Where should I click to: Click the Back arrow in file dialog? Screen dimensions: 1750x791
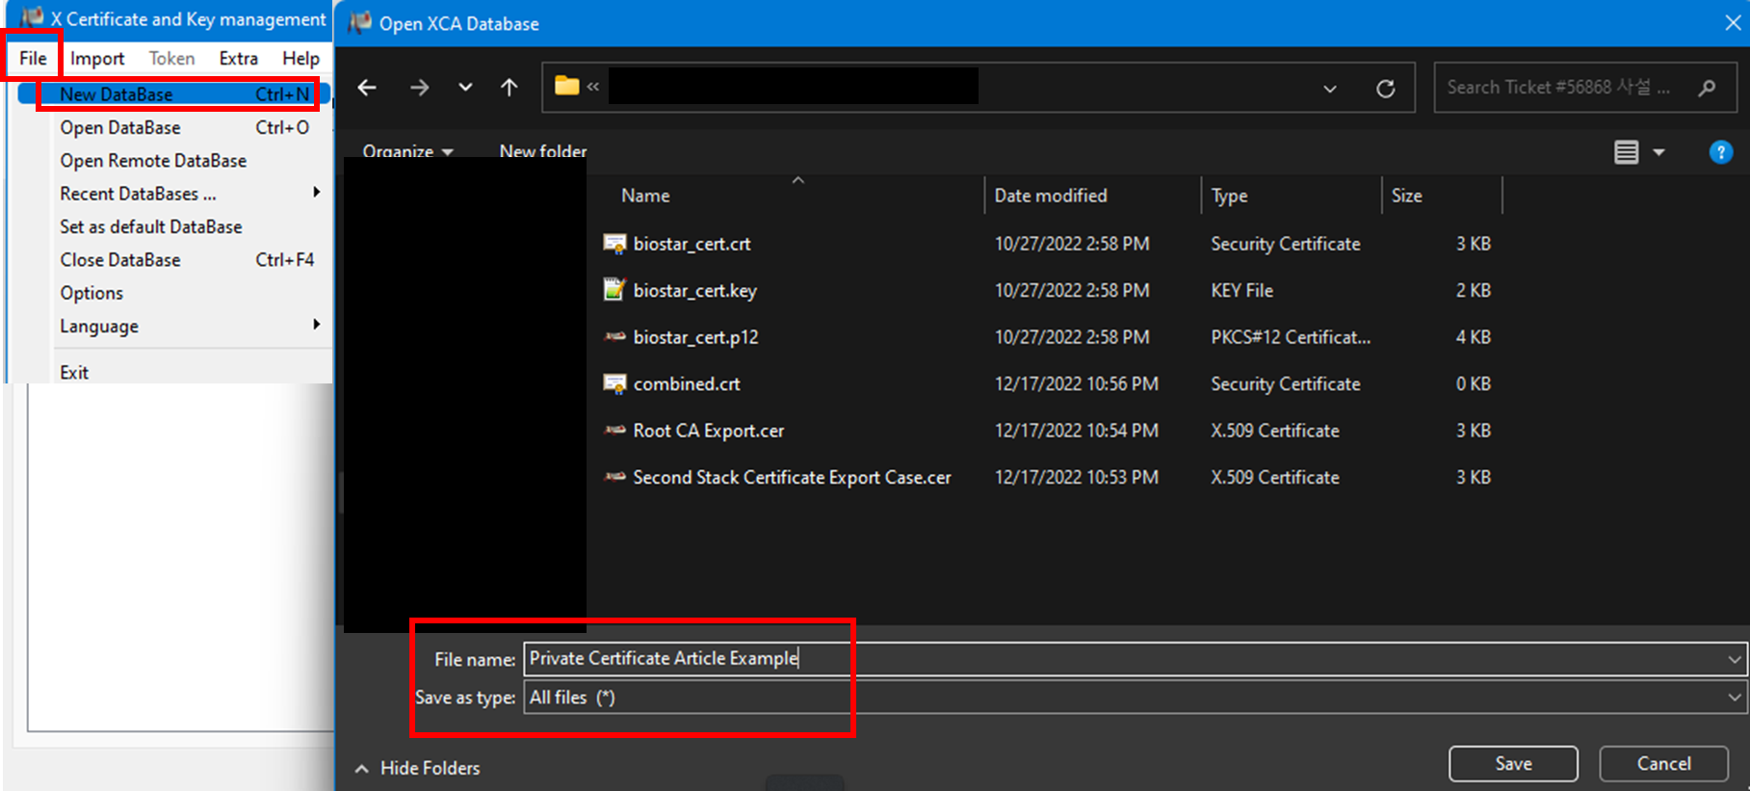click(367, 88)
